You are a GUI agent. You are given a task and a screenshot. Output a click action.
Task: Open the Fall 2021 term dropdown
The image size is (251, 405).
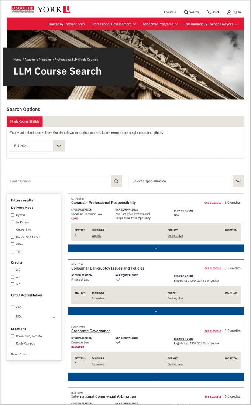[x=37, y=146]
